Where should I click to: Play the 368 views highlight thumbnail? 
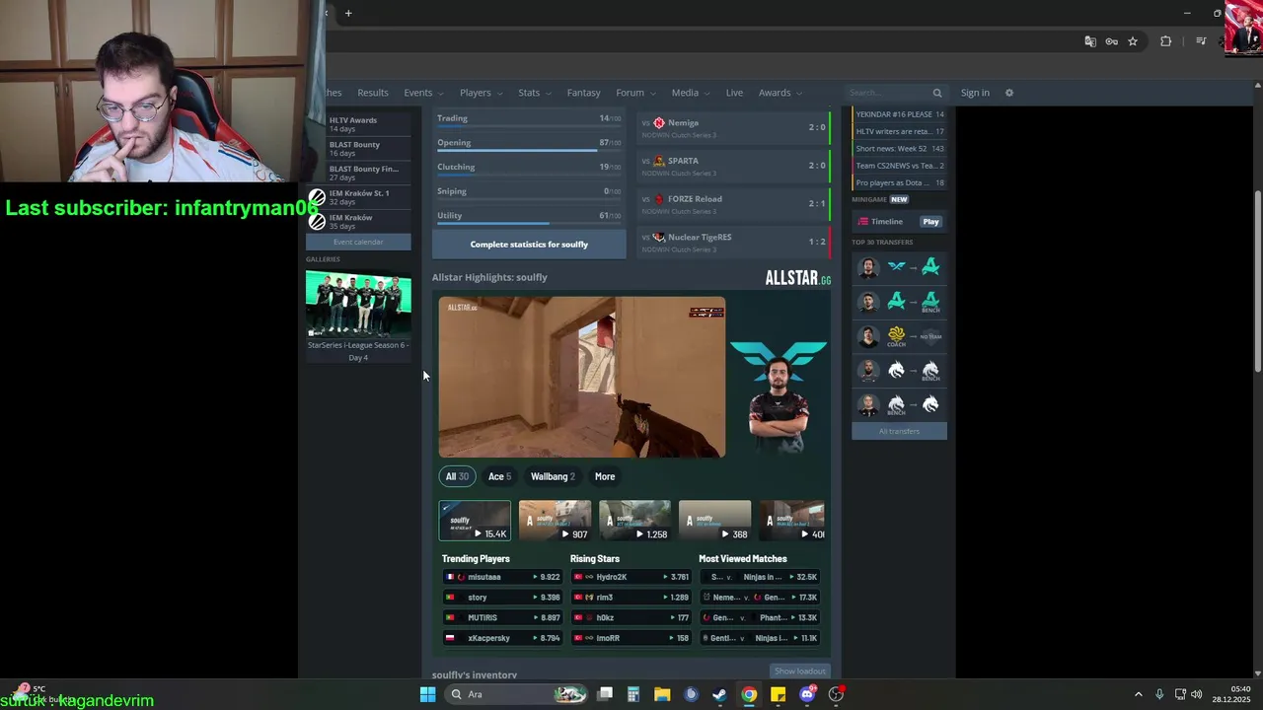714,521
